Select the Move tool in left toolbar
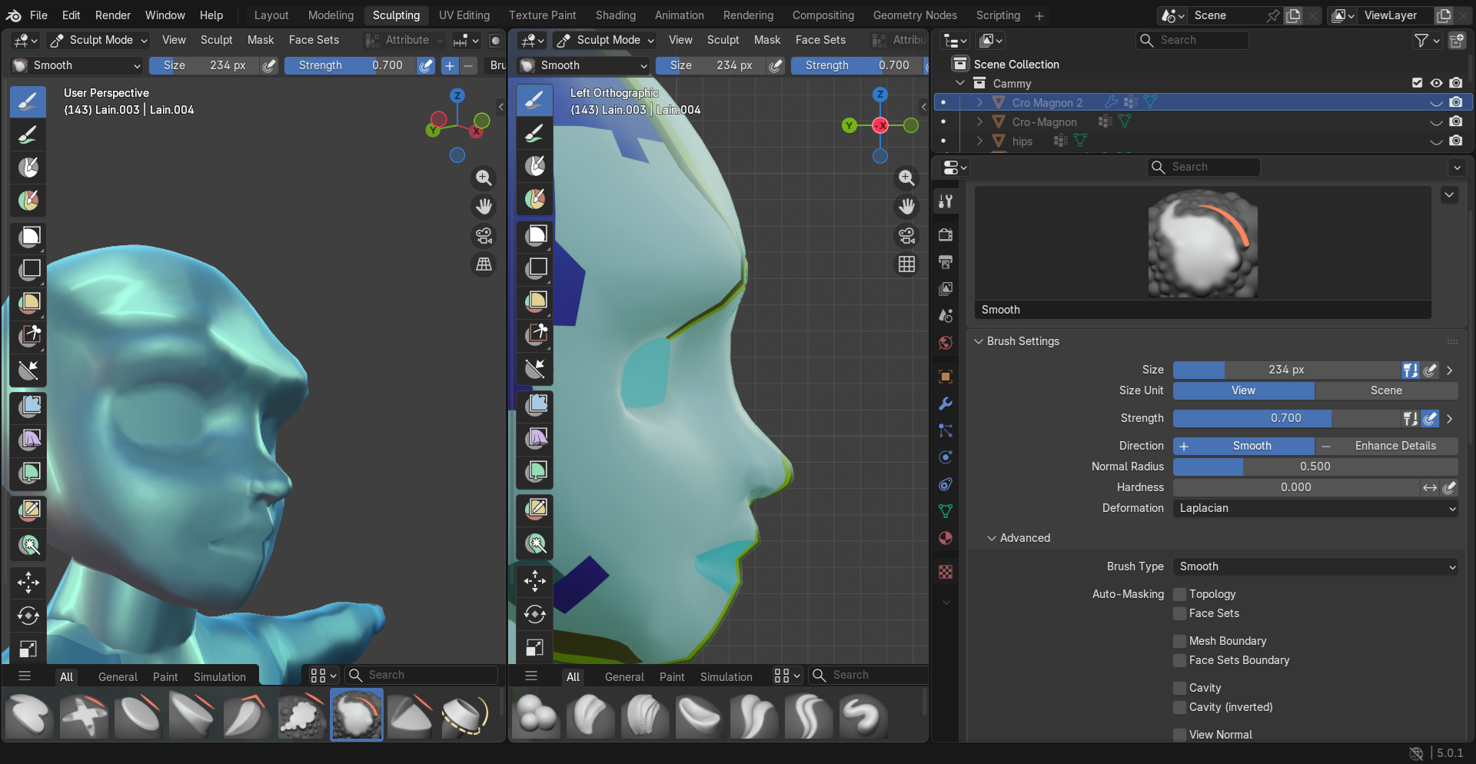Screen dimensions: 1476x764 point(28,583)
